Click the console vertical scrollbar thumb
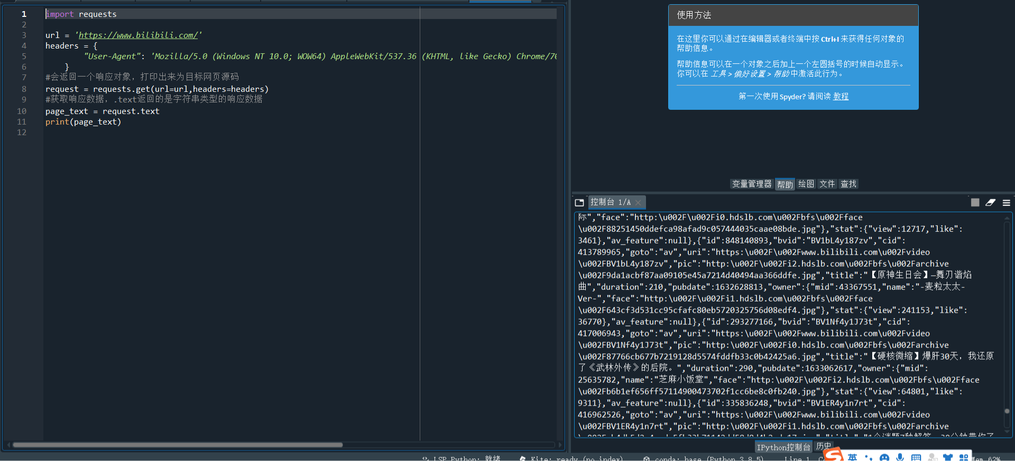1015x461 pixels. (x=1007, y=411)
